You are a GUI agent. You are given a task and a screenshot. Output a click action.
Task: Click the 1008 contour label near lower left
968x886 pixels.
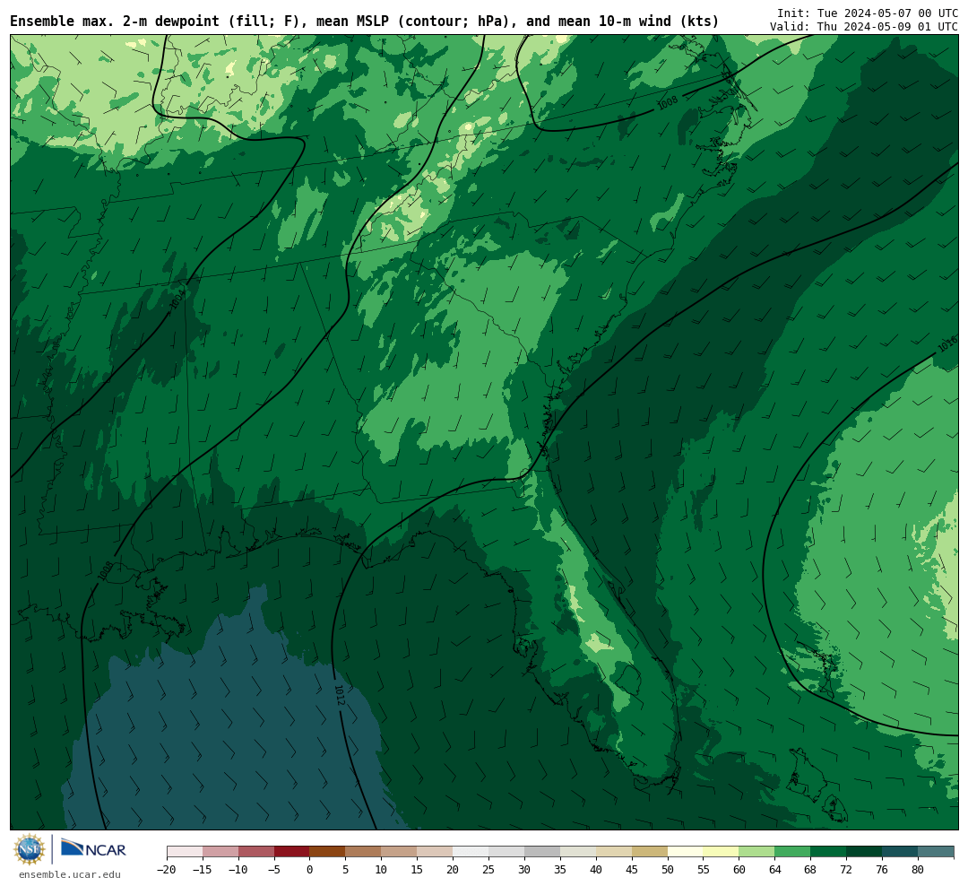[x=106, y=570]
